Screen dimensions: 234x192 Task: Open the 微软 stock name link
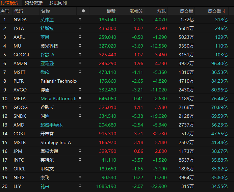(x=45, y=72)
